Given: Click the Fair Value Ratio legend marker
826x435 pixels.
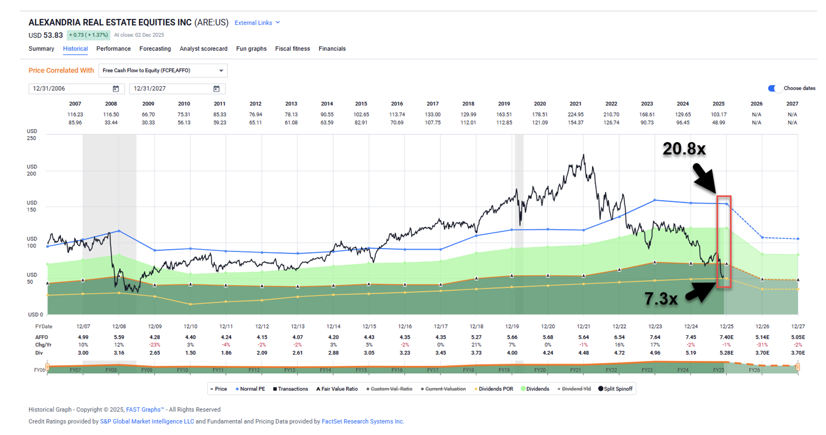Looking at the screenshot, I should (318, 389).
